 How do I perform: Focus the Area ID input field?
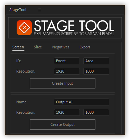(96, 61)
